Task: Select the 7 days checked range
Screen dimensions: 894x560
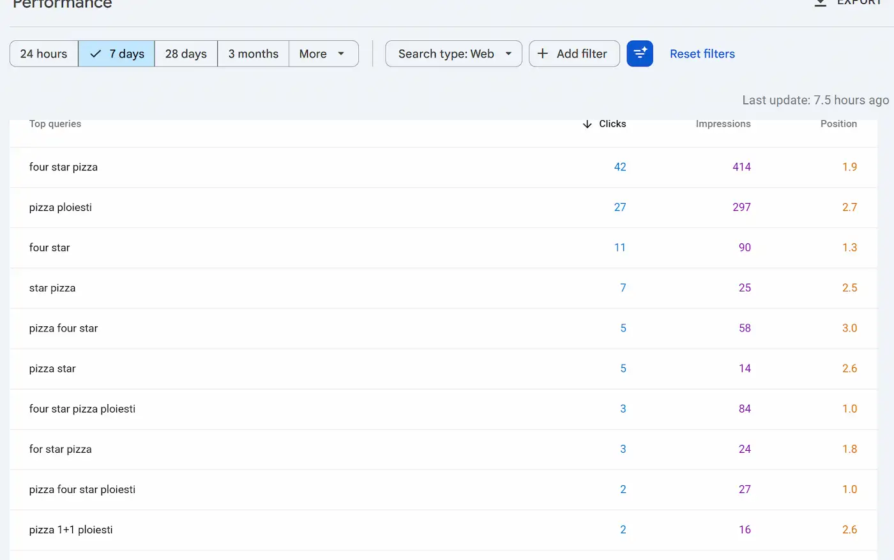Action: click(x=116, y=54)
